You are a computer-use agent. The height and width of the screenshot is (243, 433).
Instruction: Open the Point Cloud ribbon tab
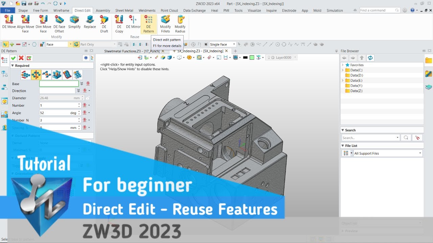169,10
